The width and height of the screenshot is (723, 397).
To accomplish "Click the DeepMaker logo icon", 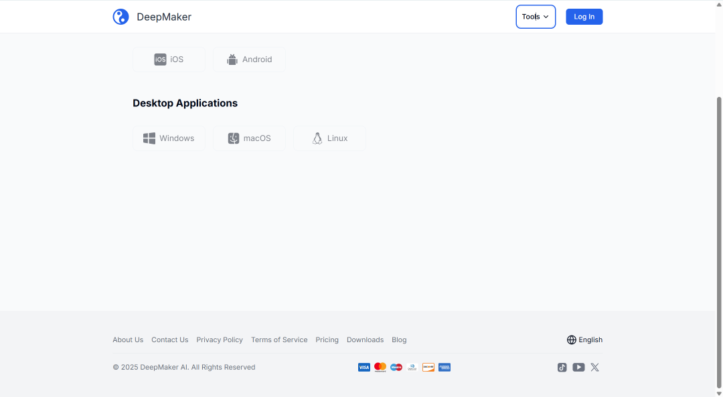I will point(120,17).
